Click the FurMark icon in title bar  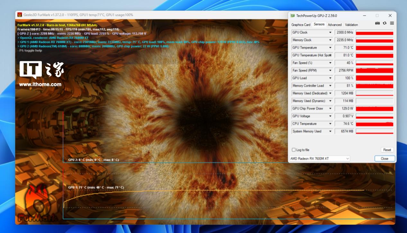[20, 15]
